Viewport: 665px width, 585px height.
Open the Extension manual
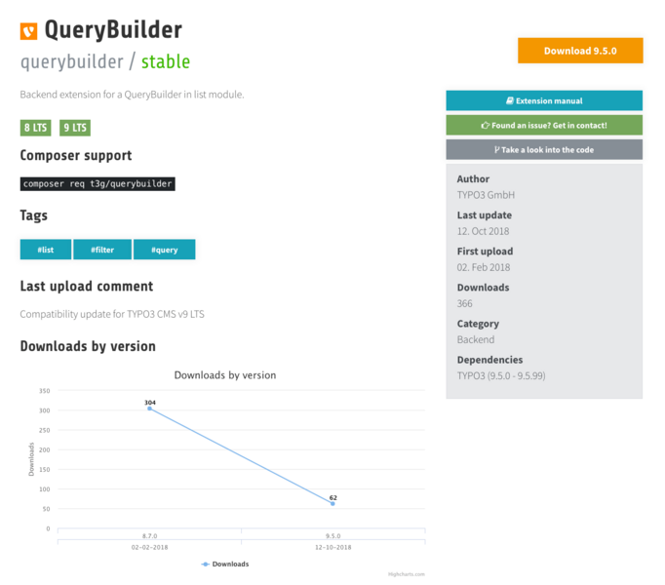pyautogui.click(x=544, y=100)
